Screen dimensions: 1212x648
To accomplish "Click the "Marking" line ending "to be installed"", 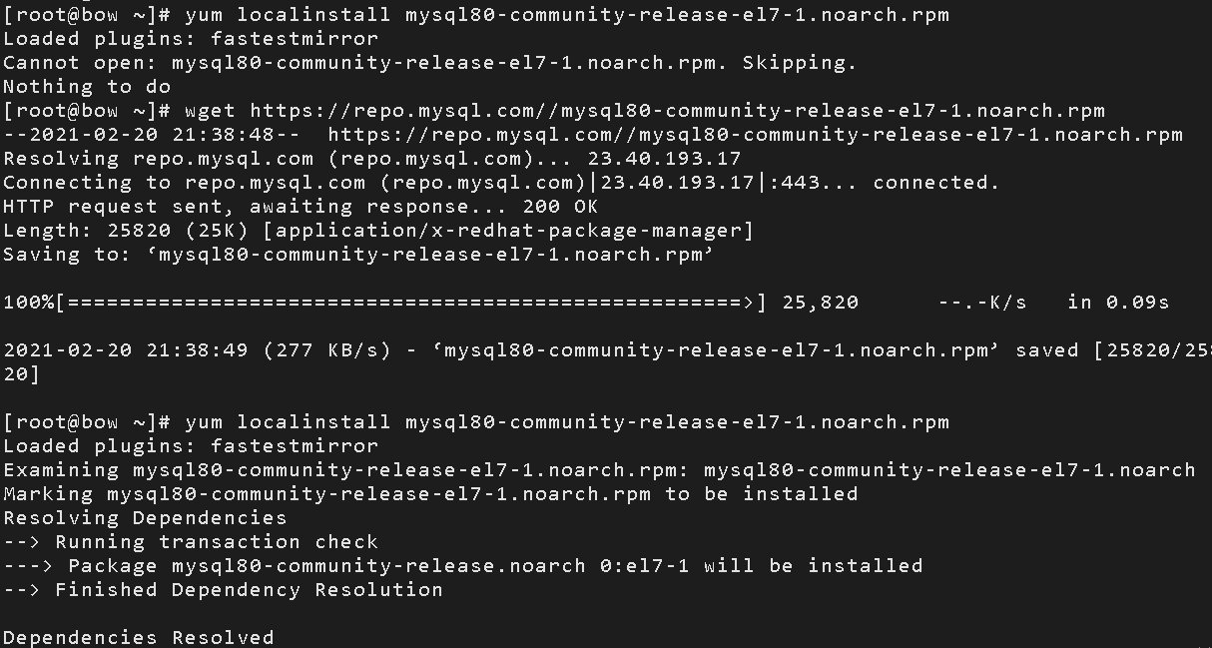I will pos(430,494).
